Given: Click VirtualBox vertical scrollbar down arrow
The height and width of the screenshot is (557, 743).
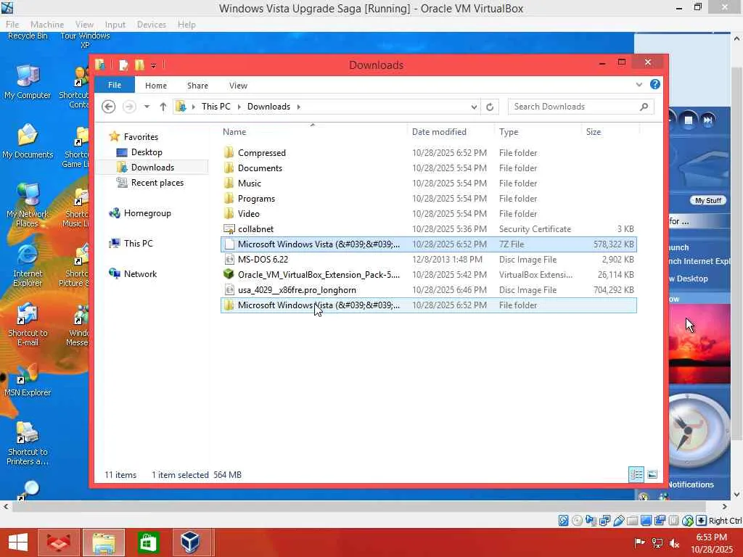Looking at the screenshot, I should pyautogui.click(x=736, y=494).
